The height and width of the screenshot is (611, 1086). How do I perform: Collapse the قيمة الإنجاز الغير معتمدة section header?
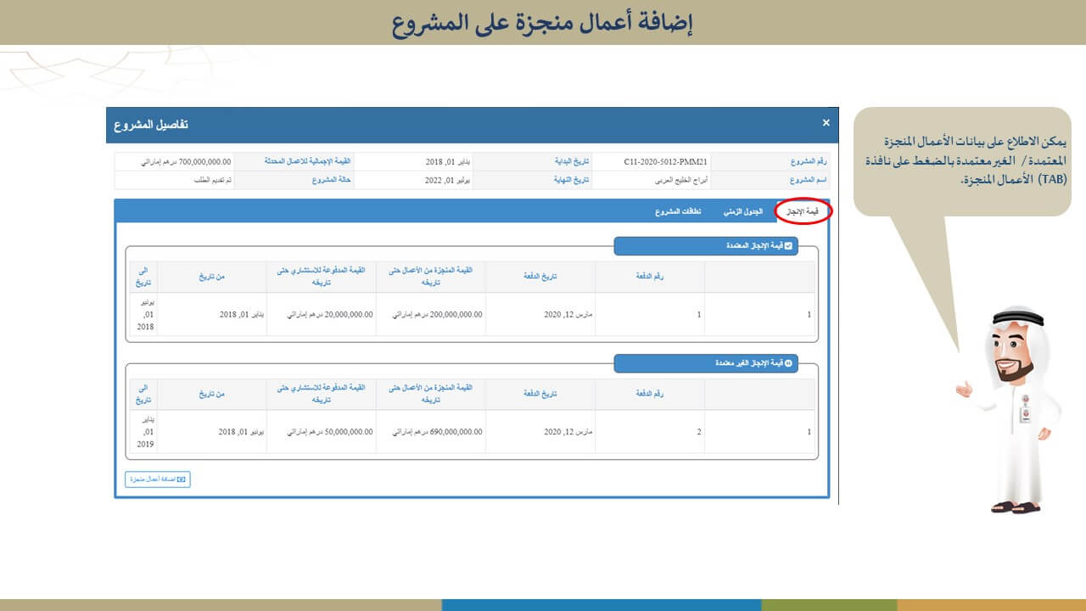(705, 363)
